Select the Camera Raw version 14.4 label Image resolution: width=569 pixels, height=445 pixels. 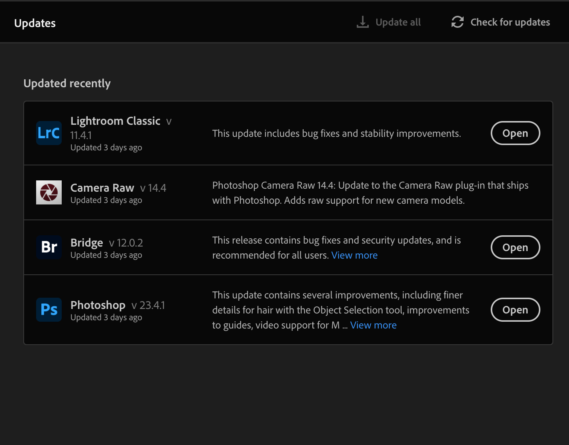pos(153,188)
